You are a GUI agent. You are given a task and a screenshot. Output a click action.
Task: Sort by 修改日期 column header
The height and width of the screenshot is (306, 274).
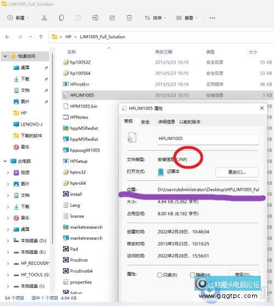click(164, 52)
